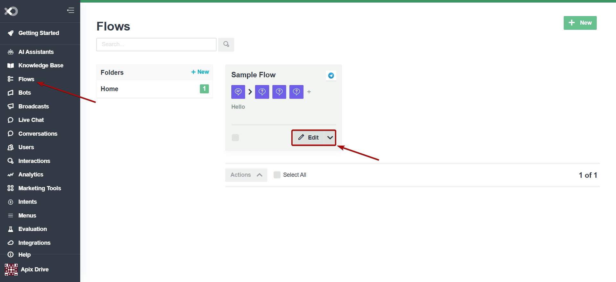Click the Menus list icon
The height and width of the screenshot is (282, 616).
pos(11,215)
